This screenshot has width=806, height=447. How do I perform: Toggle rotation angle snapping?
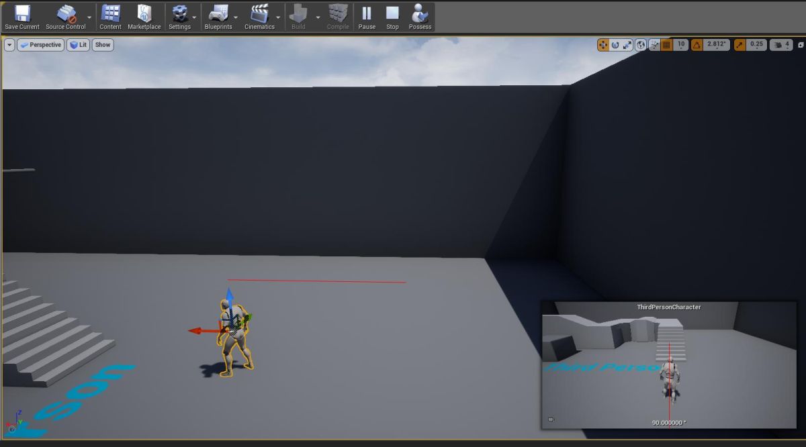[697, 45]
